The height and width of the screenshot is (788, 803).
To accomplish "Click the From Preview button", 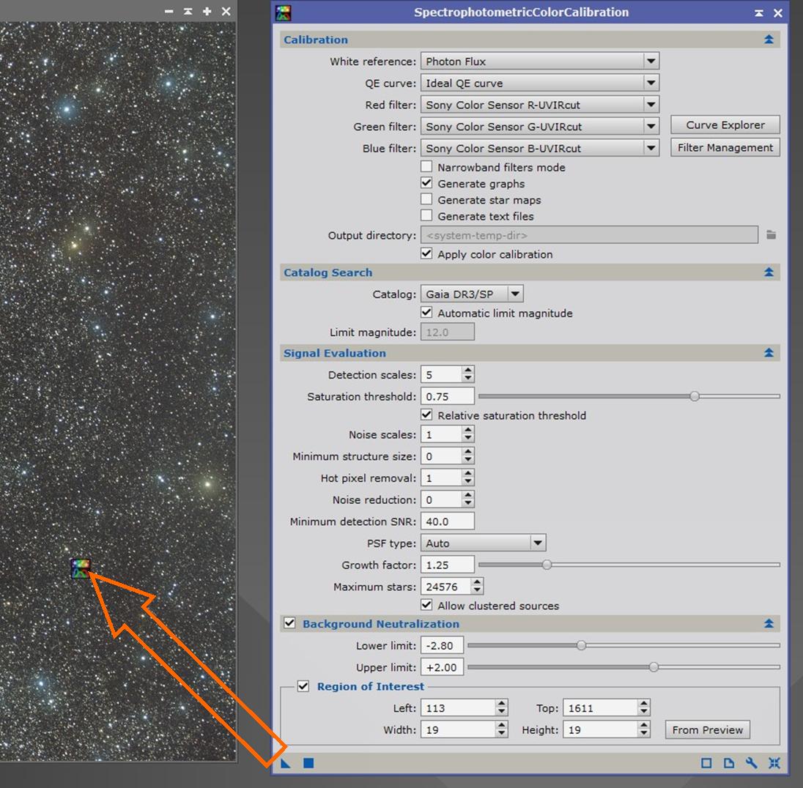I will [707, 730].
